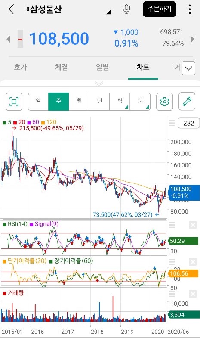Switch to the 호가 tab
This screenshot has height=338, width=200.
coord(21,67)
